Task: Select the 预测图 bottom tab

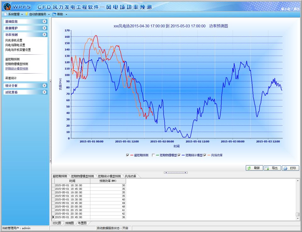Action: click(x=70, y=223)
